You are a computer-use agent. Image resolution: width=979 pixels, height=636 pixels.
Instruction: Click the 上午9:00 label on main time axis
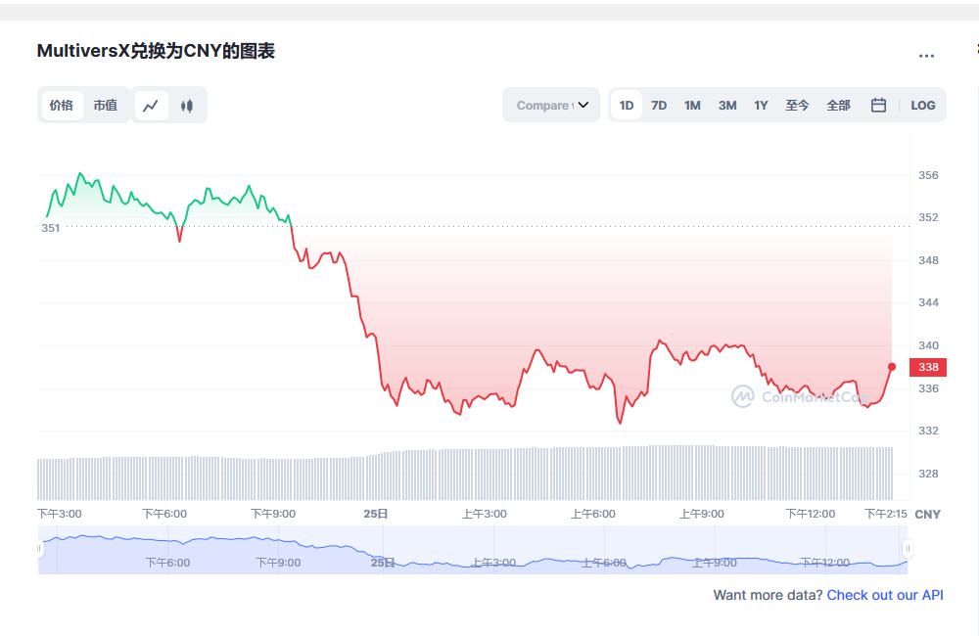(x=702, y=514)
